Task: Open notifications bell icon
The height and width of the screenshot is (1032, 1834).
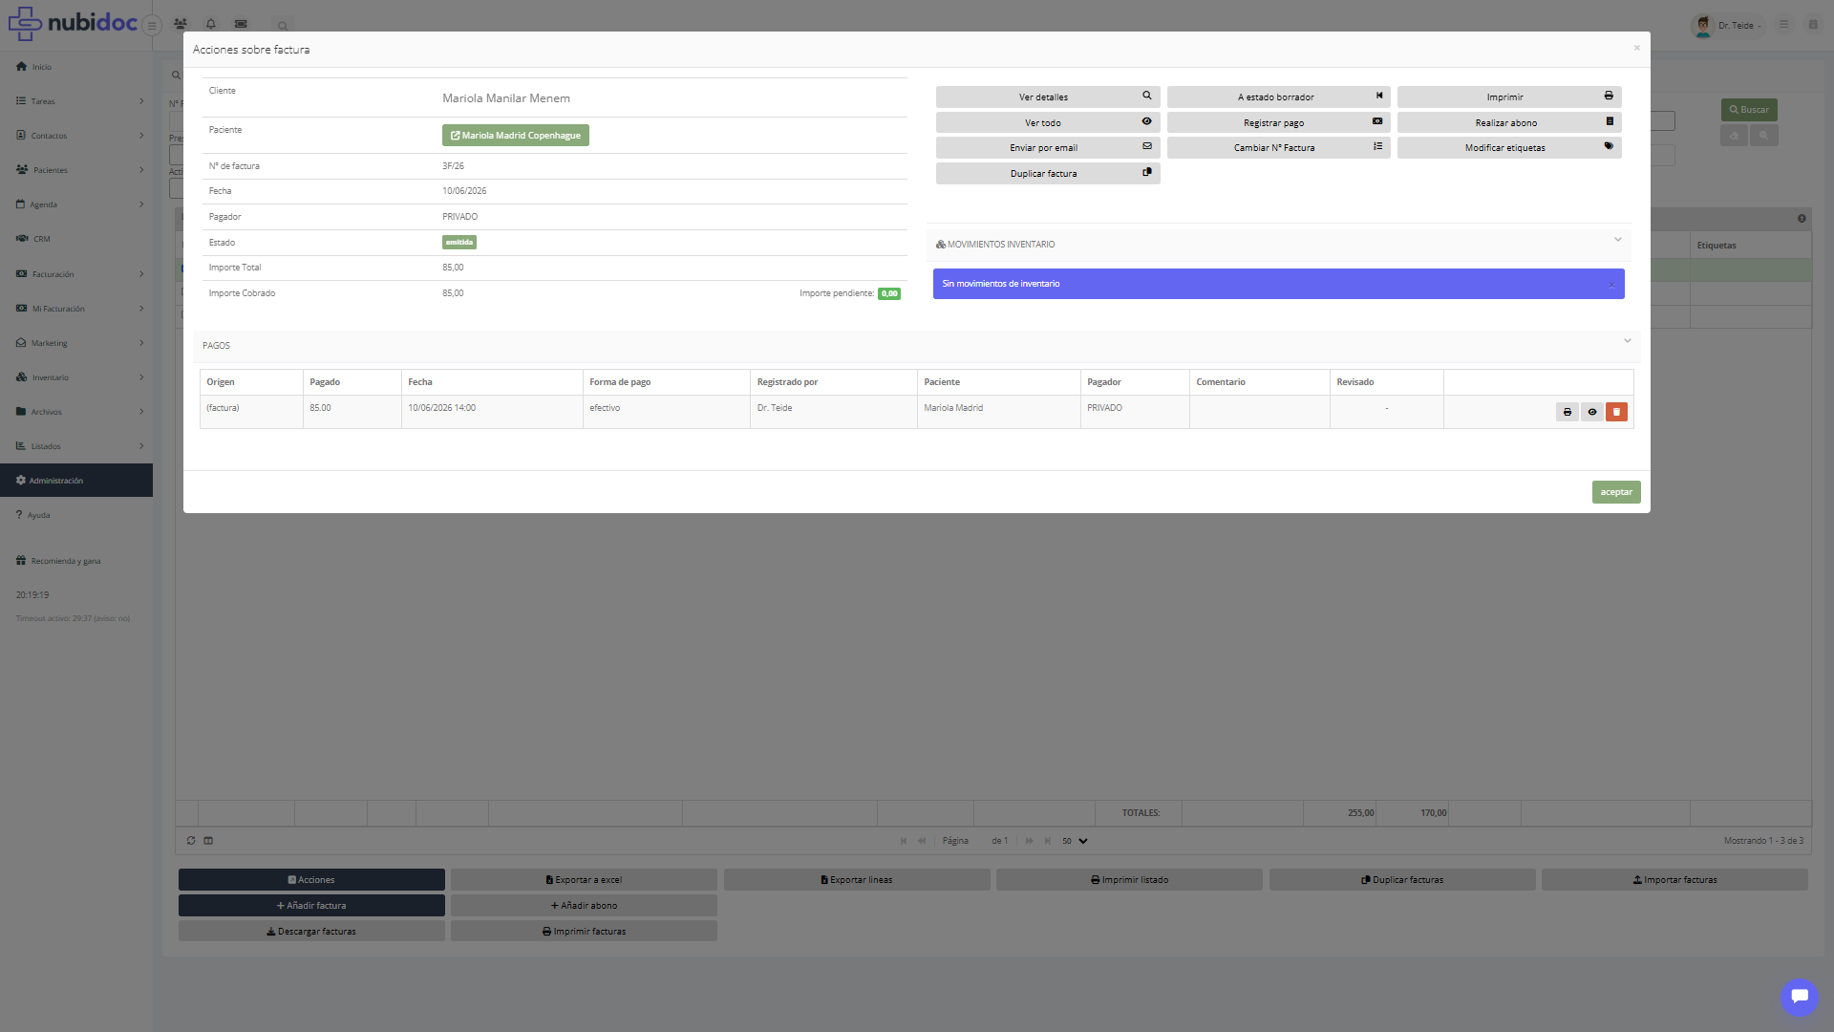Action: point(211,25)
